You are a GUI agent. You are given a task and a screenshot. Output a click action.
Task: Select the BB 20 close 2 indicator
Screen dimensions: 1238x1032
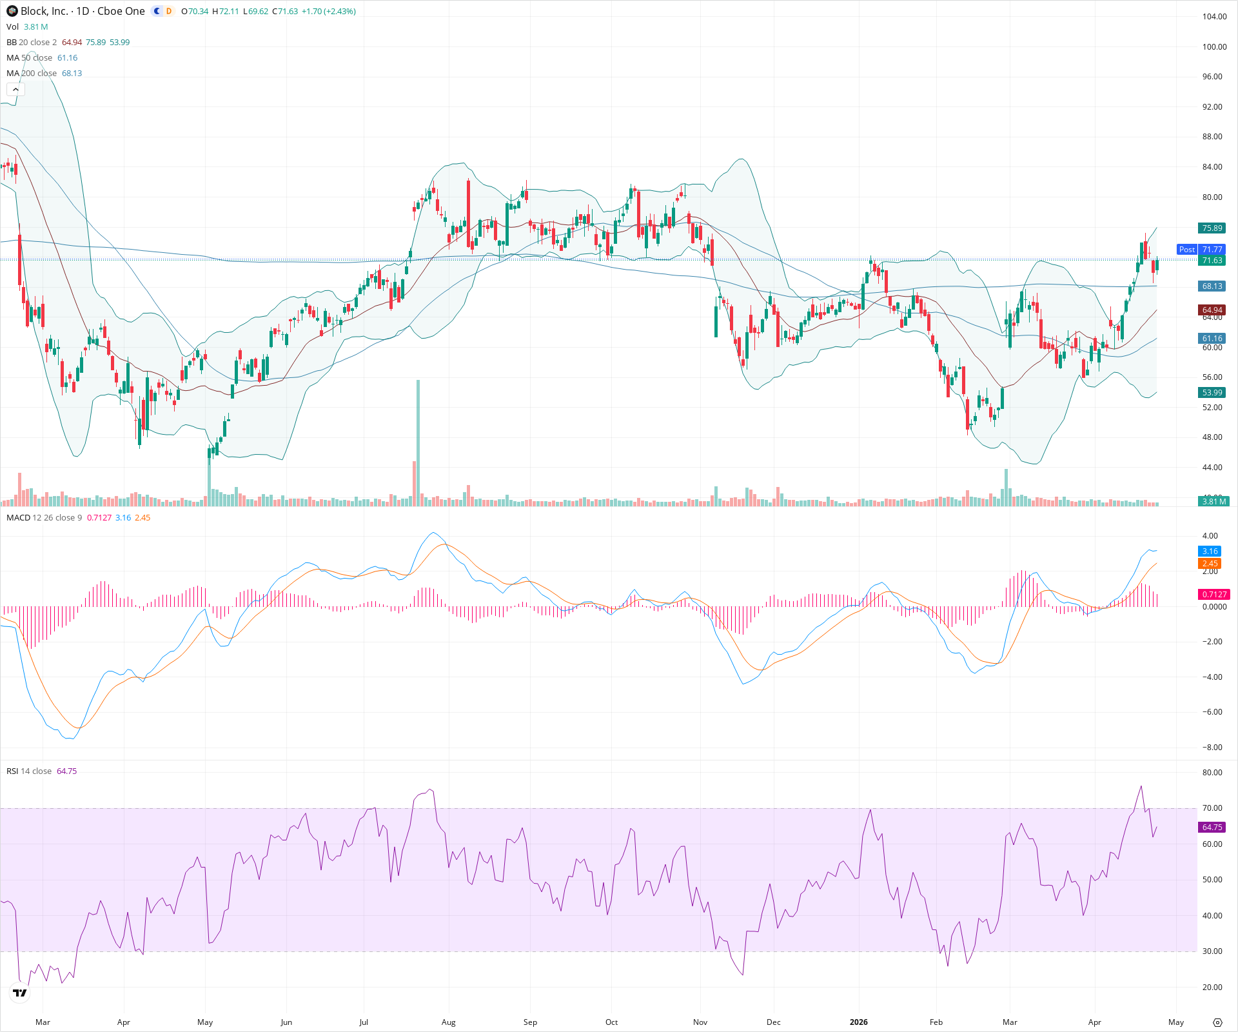point(13,42)
